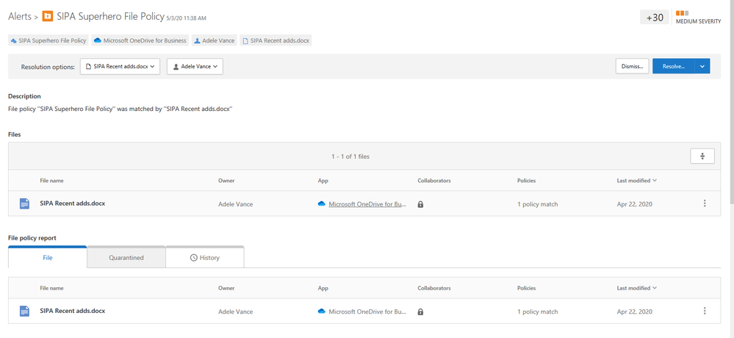The image size is (734, 338).
Task: Click the SIPA Superhero File Policy tag
Action: (48, 40)
